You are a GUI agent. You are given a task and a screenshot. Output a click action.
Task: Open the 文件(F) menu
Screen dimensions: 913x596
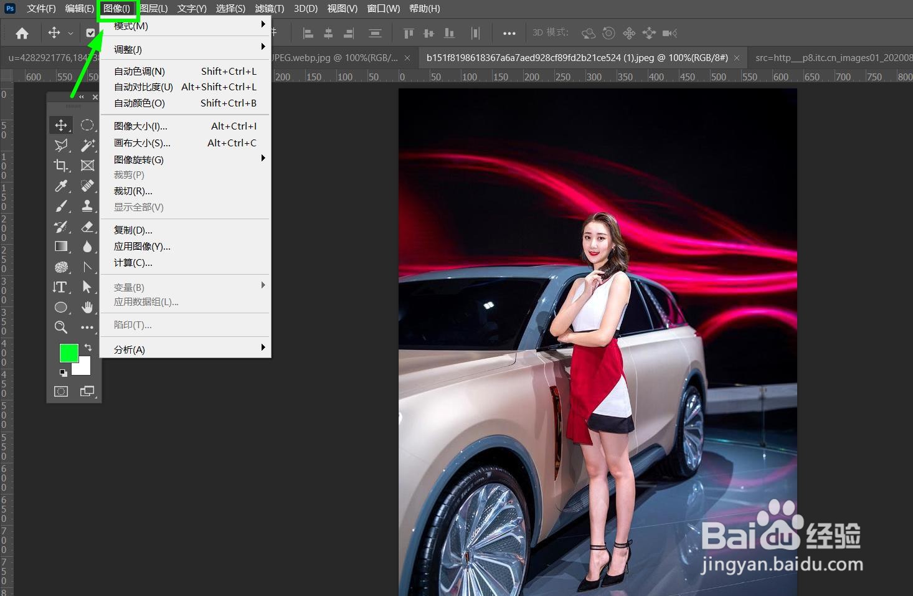[41, 8]
